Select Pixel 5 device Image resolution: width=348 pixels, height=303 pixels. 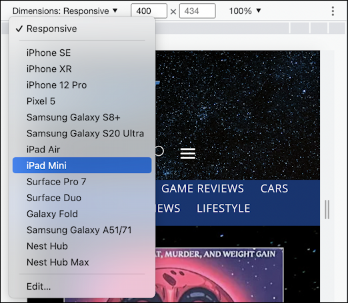coord(82,101)
